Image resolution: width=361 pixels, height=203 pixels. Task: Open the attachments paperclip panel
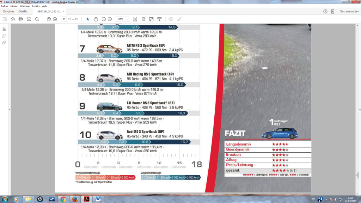(4, 43)
